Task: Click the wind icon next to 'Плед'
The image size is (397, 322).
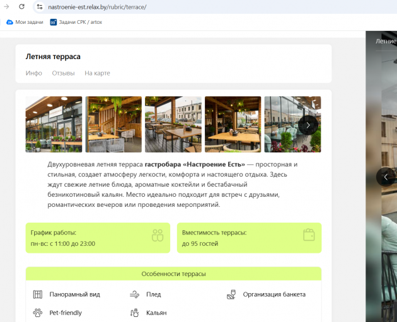Action: pos(134,294)
